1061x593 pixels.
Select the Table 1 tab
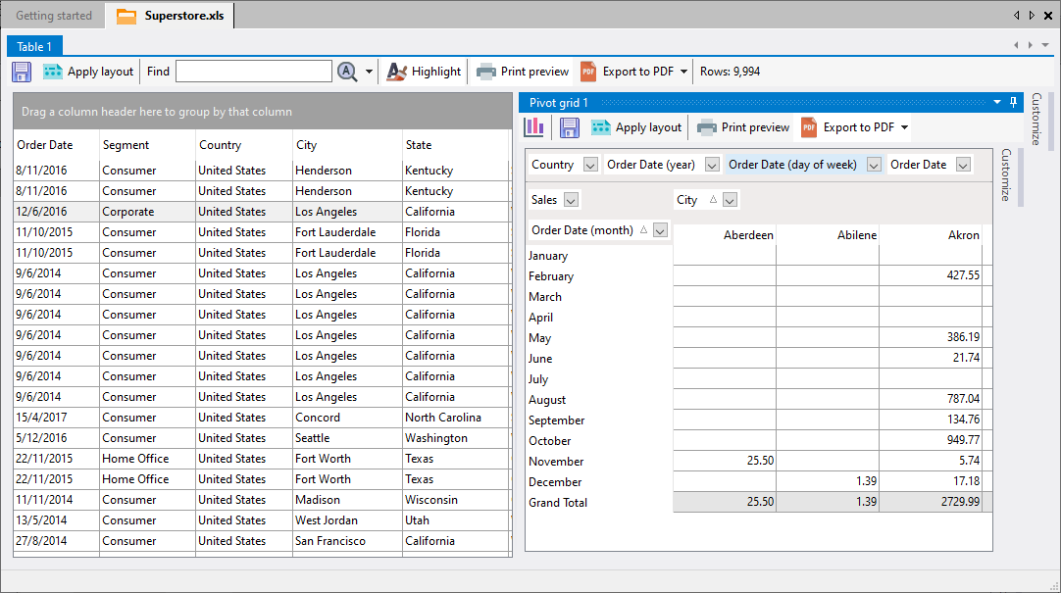coord(35,46)
